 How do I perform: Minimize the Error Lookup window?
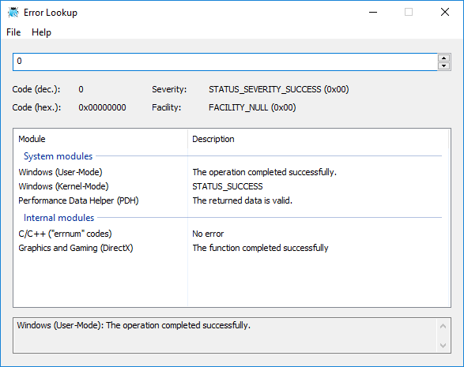click(373, 12)
